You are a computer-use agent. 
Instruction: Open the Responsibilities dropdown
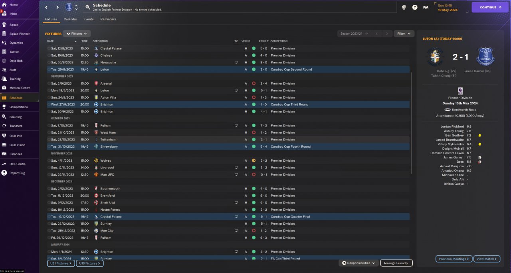[x=359, y=263]
